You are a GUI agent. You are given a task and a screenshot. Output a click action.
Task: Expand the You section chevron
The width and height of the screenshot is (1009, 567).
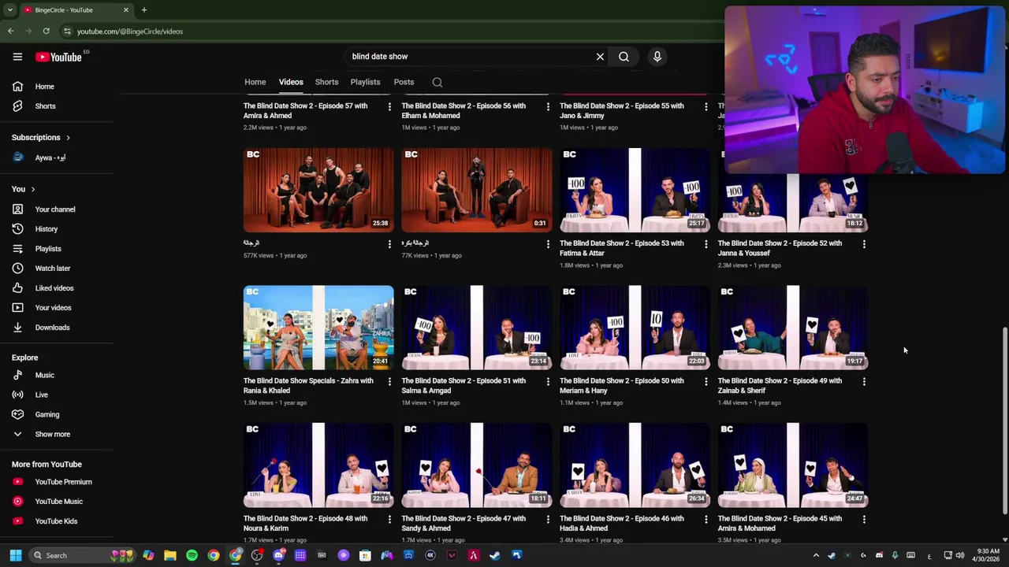pyautogui.click(x=33, y=189)
